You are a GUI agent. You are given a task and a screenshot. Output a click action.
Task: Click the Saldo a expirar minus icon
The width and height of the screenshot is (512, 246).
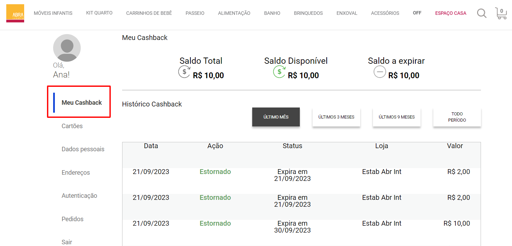pyautogui.click(x=380, y=72)
